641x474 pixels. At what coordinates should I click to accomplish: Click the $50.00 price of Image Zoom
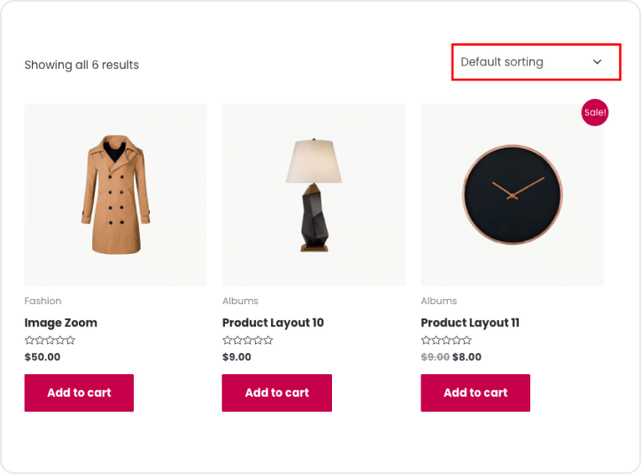pyautogui.click(x=42, y=357)
